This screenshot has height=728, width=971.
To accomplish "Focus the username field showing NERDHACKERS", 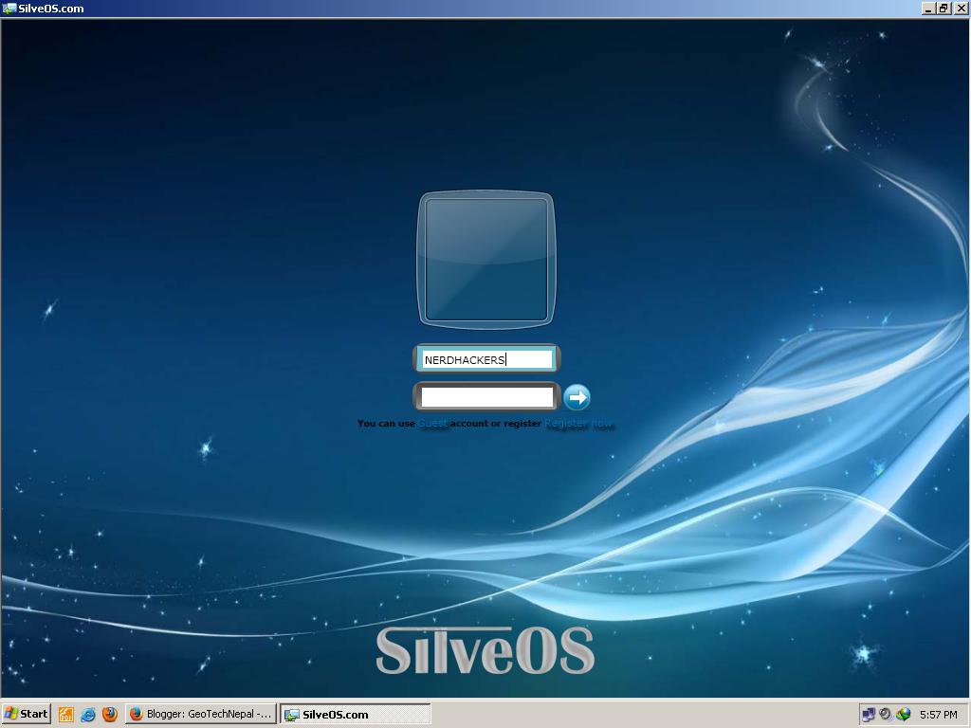I will [x=485, y=358].
